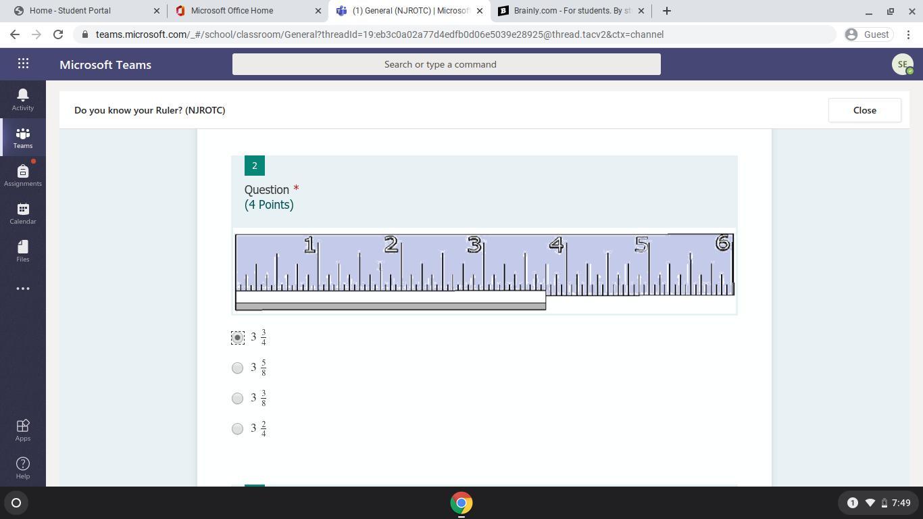
Task: Reload the current page
Action: click(x=58, y=34)
